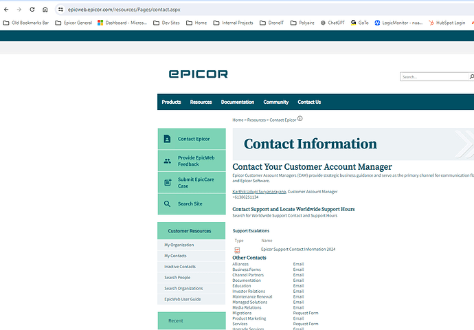The image size is (474, 330).
Task: Open the DroneIT bookmark folder
Action: click(272, 23)
